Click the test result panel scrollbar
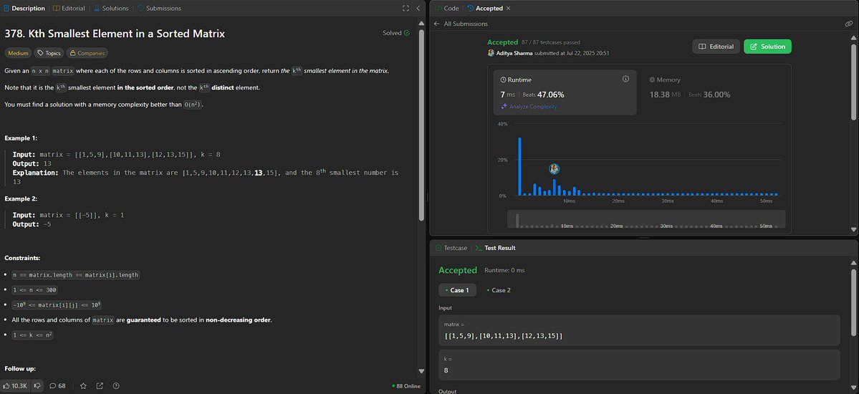Image resolution: width=859 pixels, height=394 pixels. click(853, 302)
